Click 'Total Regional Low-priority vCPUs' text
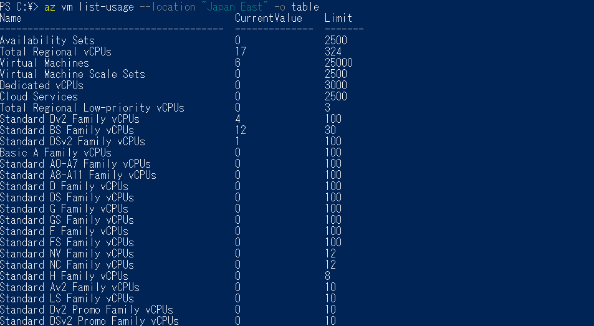The height and width of the screenshot is (326, 594). (x=92, y=108)
